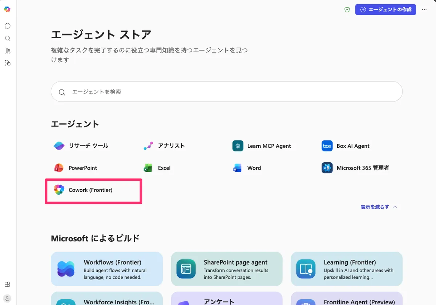Click the Search icon in sidebar
436x305 pixels.
click(x=7, y=38)
